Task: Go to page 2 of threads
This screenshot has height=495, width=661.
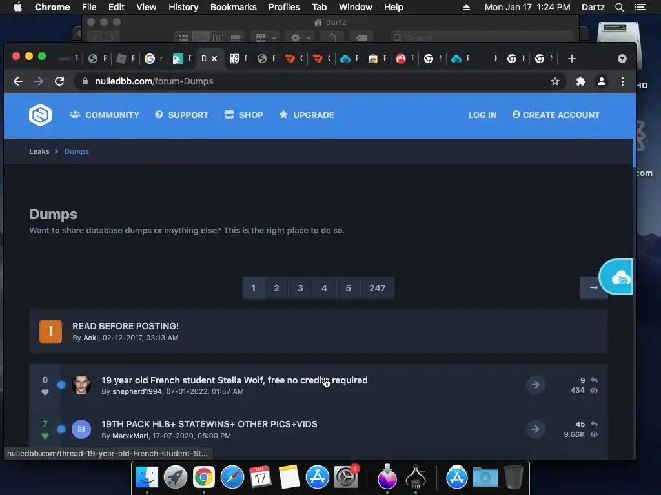Action: point(276,288)
